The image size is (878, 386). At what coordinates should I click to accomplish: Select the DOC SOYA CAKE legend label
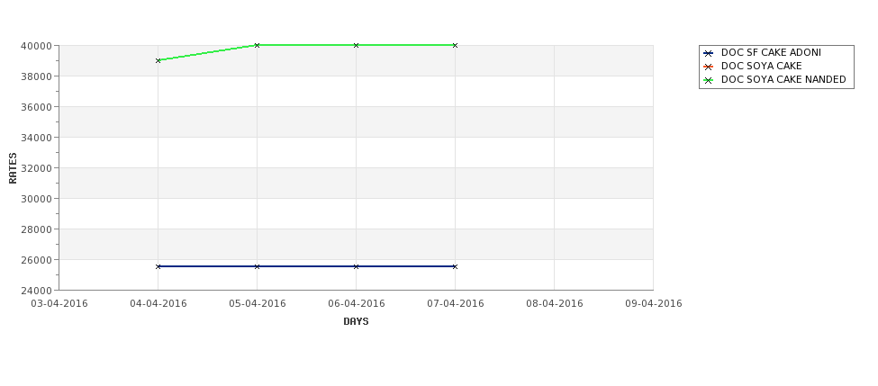coord(762,66)
